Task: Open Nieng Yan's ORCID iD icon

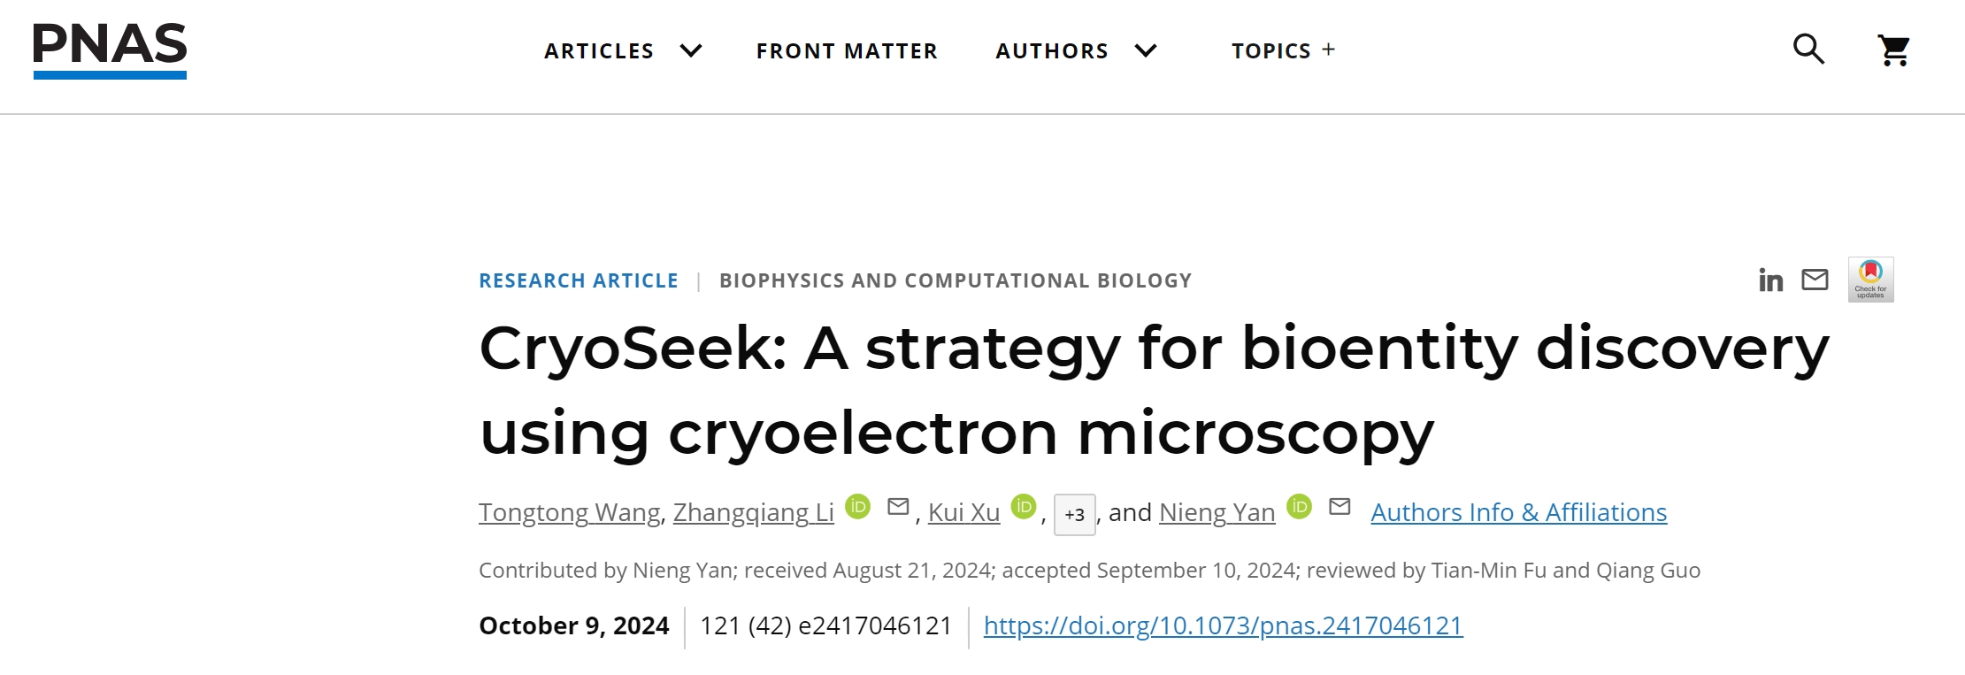Action: pos(1299,507)
